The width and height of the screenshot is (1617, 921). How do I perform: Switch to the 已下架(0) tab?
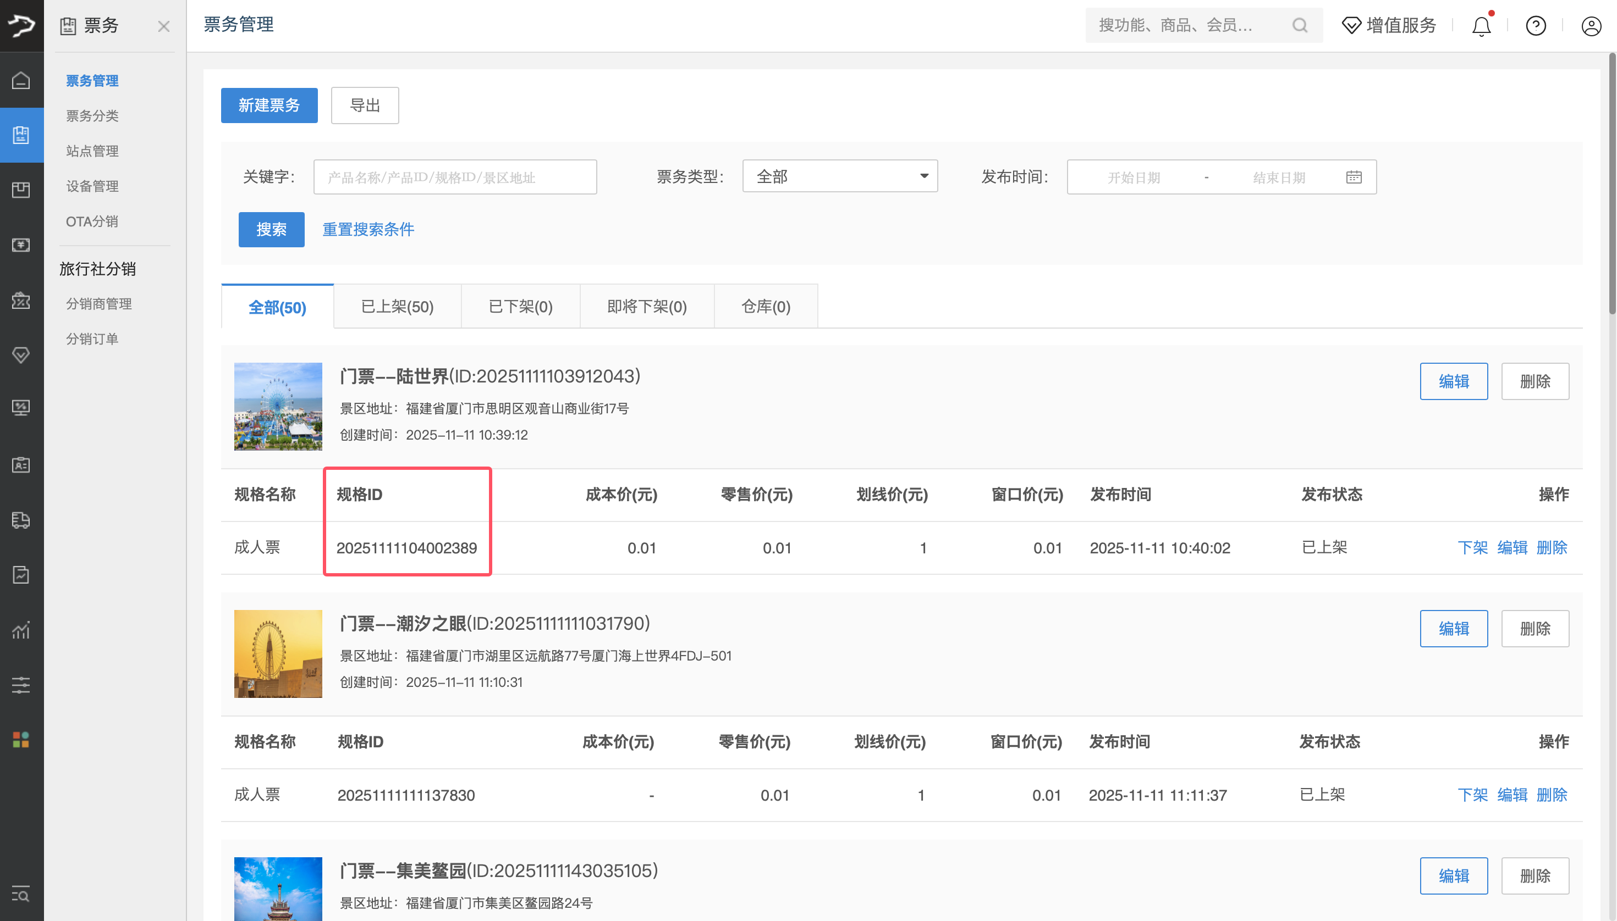click(520, 306)
